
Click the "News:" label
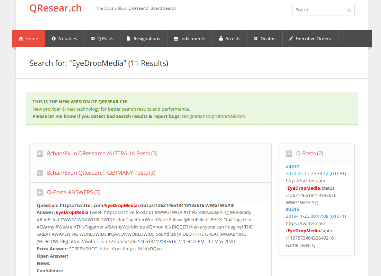coord(44,263)
